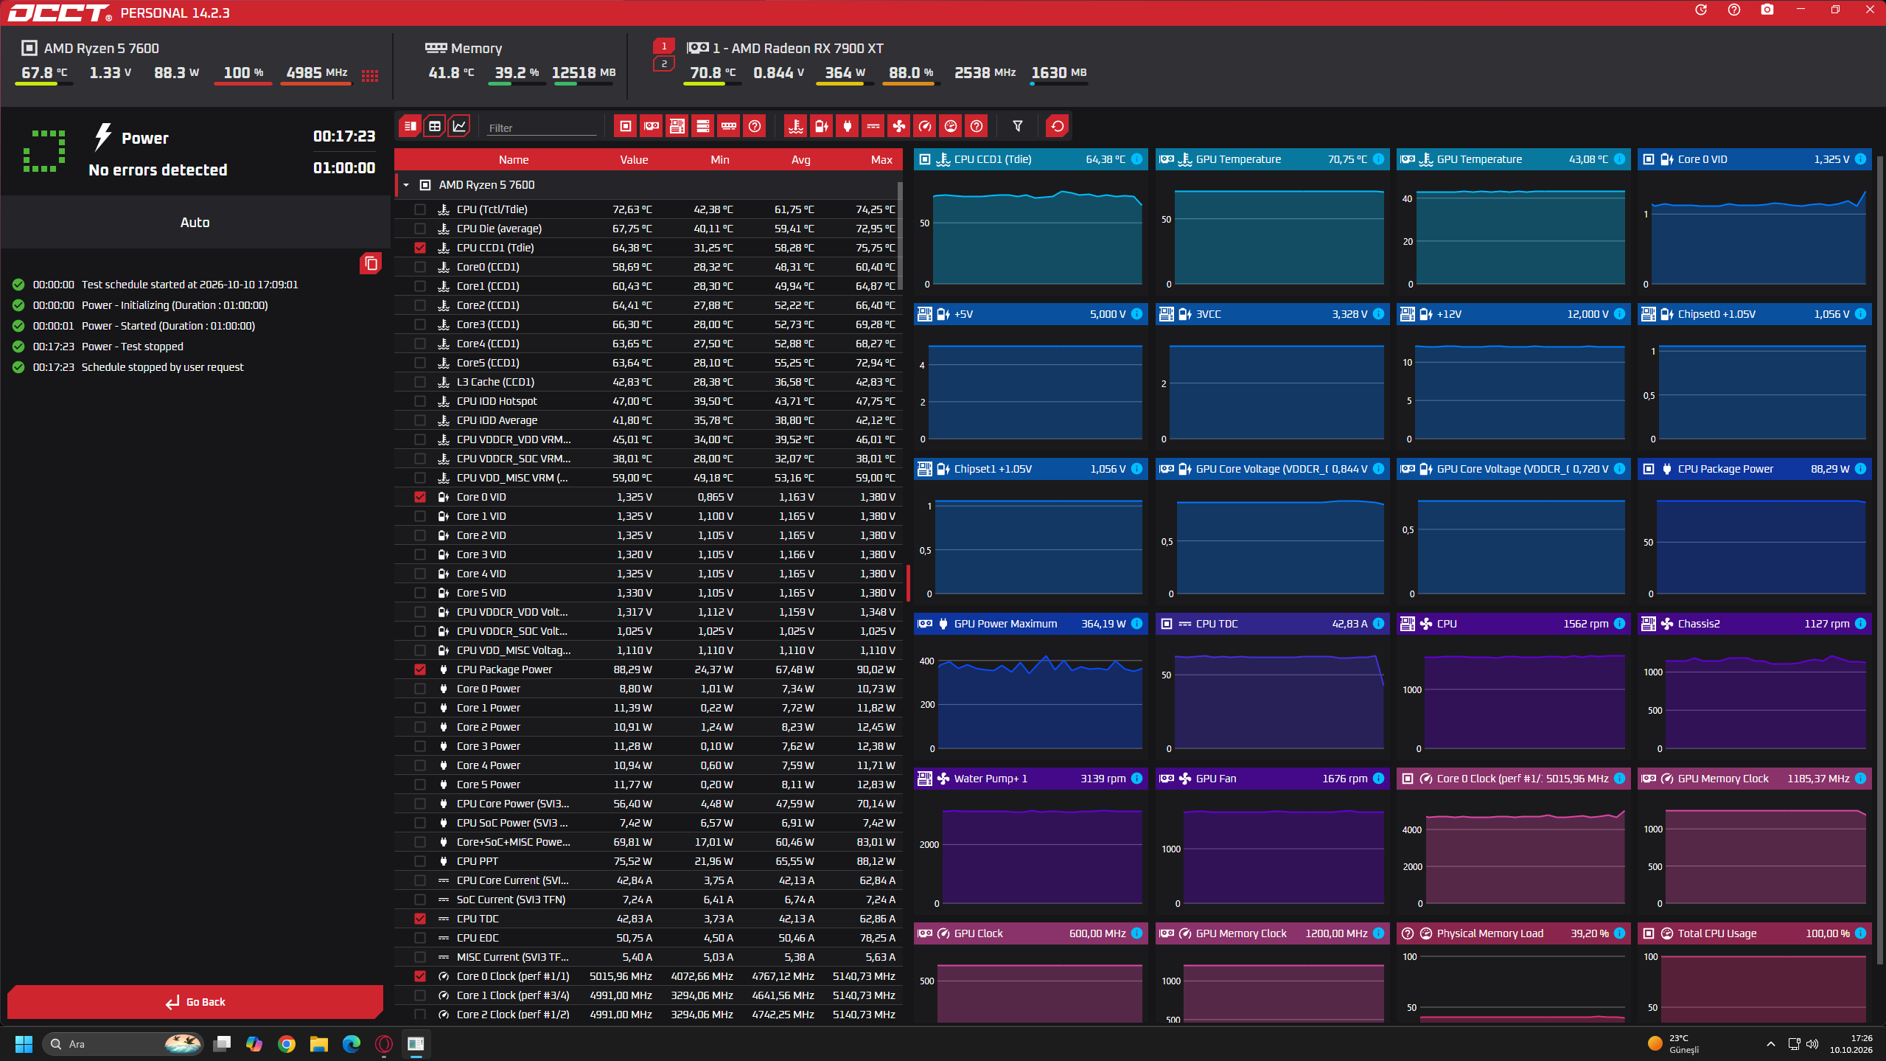Click the Auto schedule button
1886x1061 pixels.
[x=195, y=223]
